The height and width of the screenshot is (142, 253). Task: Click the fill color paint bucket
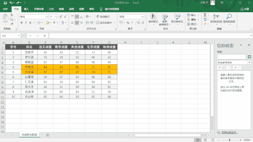point(47,23)
